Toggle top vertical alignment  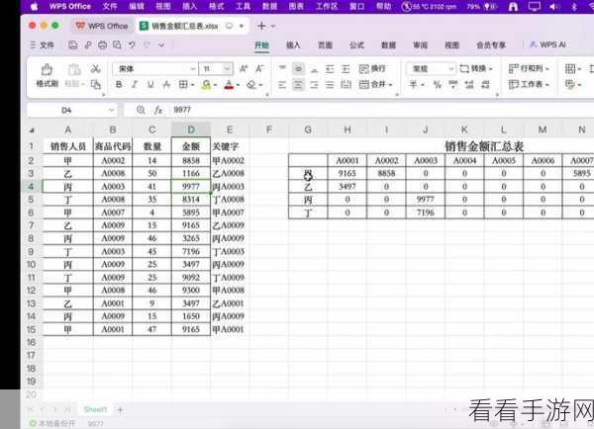[282, 69]
